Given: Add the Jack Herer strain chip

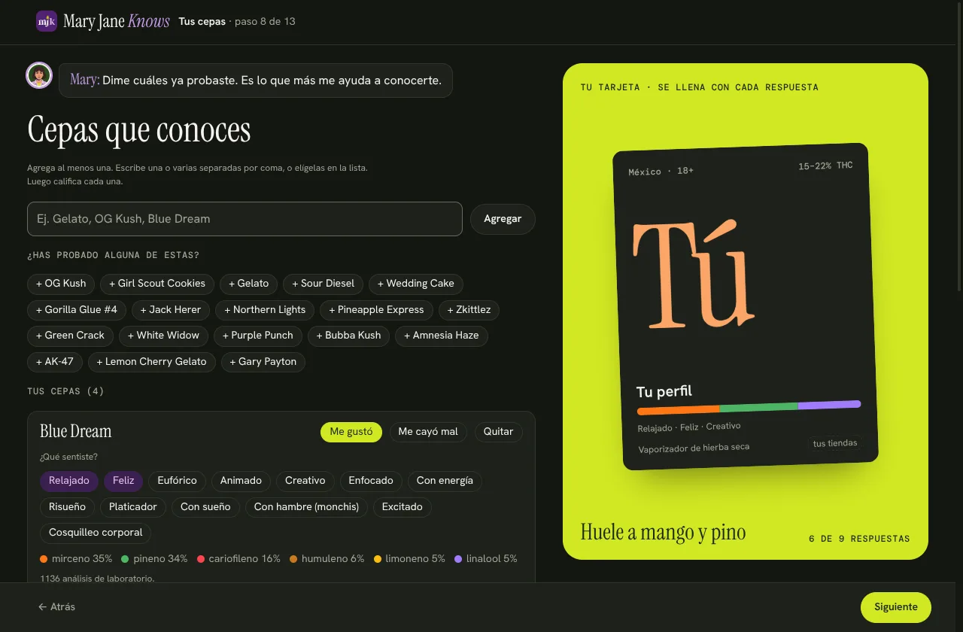Looking at the screenshot, I should pyautogui.click(x=171, y=310).
